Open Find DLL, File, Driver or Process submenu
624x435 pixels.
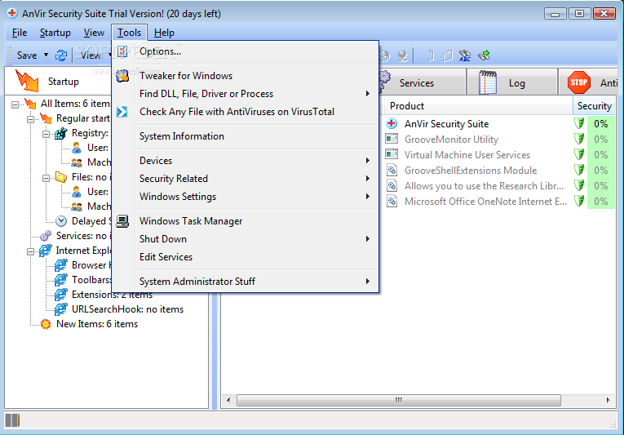tap(245, 94)
